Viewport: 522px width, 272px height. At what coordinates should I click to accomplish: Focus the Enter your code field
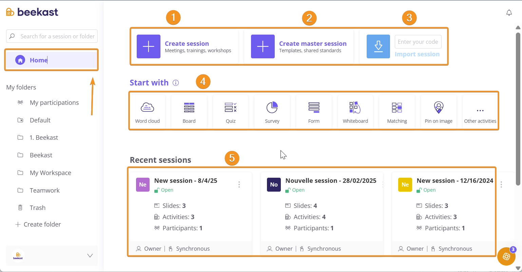click(418, 42)
